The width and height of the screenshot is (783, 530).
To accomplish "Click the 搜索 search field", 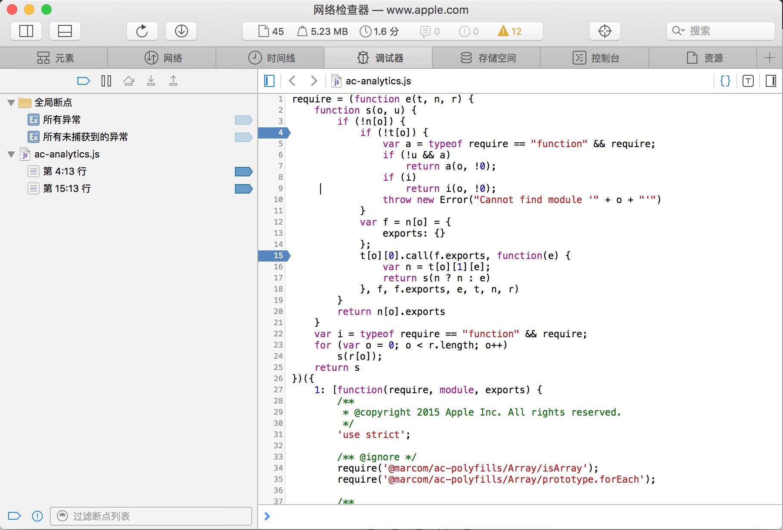I will pos(721,31).
